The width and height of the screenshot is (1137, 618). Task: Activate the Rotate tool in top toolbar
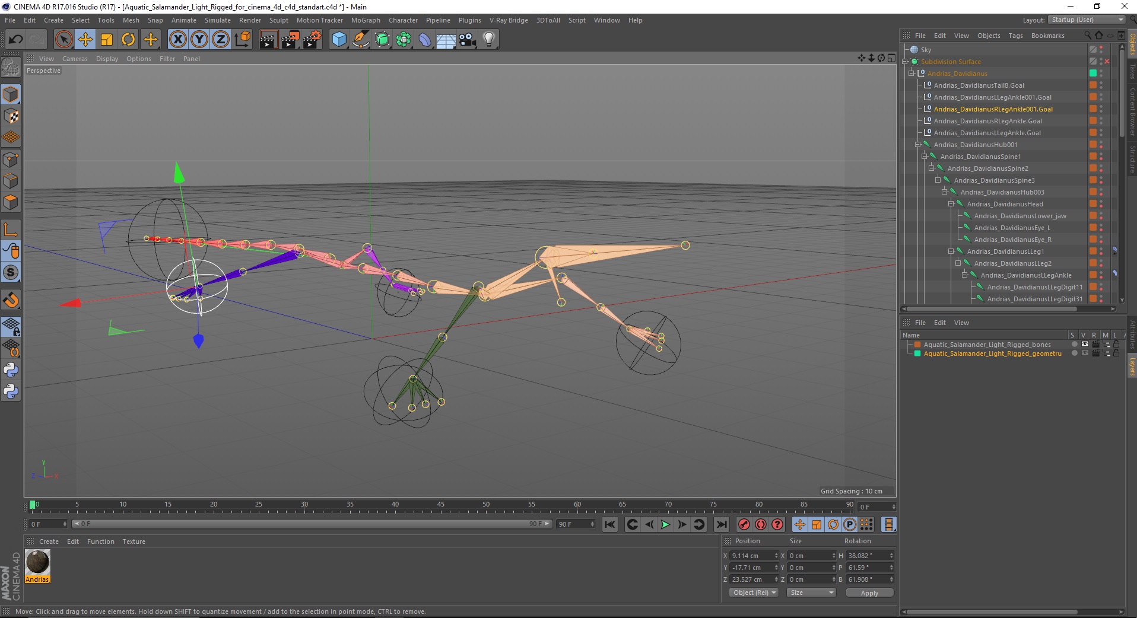[x=128, y=40]
